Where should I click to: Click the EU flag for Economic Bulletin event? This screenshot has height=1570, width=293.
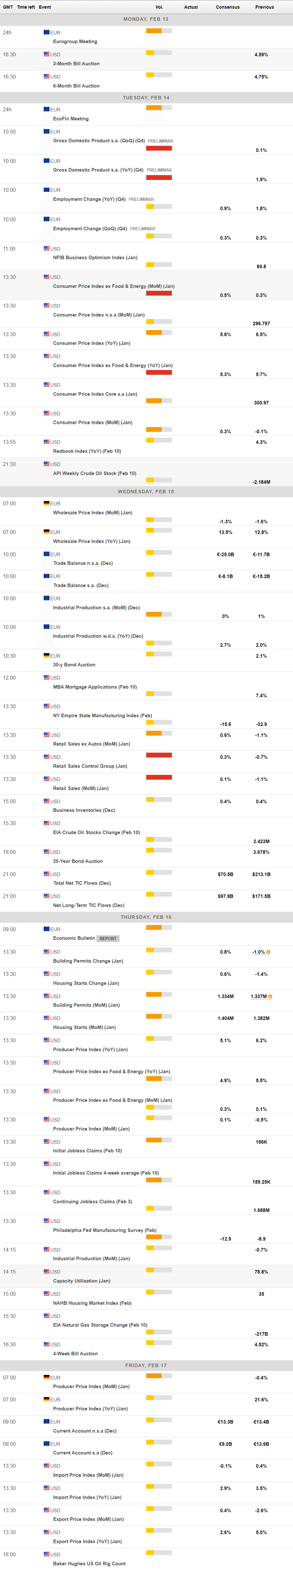[x=46, y=929]
